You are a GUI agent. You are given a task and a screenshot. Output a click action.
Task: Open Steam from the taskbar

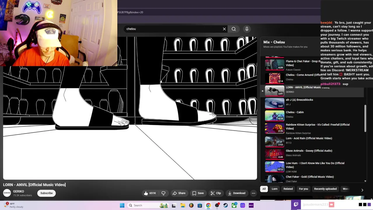point(226,205)
